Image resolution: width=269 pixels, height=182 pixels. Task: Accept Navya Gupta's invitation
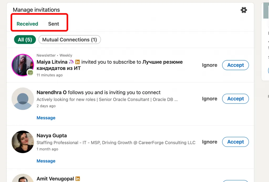point(235,142)
